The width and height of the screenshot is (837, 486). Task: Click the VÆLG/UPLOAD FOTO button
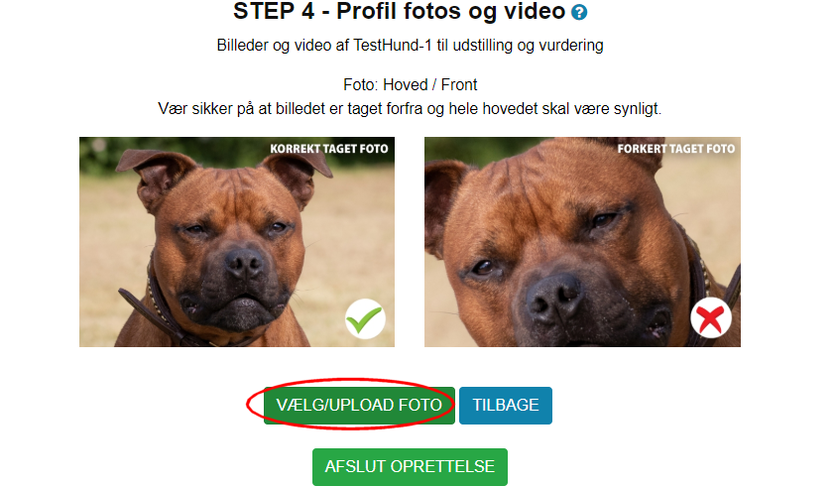(x=359, y=406)
